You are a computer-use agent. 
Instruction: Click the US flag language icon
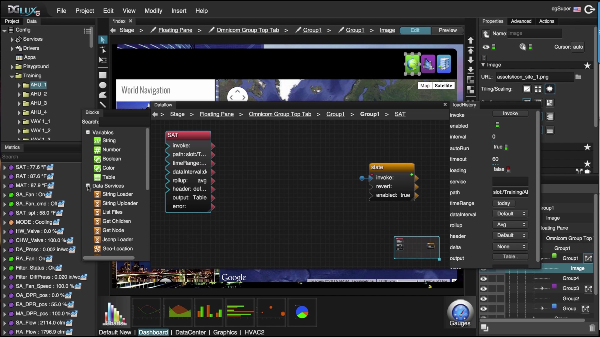tap(577, 9)
